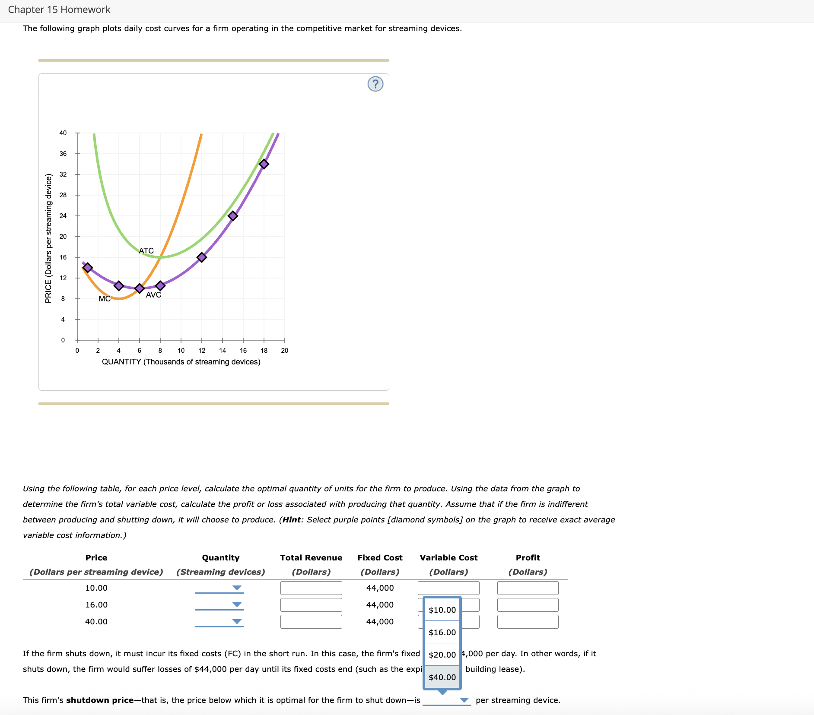Screen dimensions: 814x715
Task: Select the purple diamond point at price $14
Action: coord(89,268)
